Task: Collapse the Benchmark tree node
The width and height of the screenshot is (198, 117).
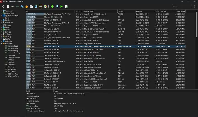Action: tap(1, 43)
